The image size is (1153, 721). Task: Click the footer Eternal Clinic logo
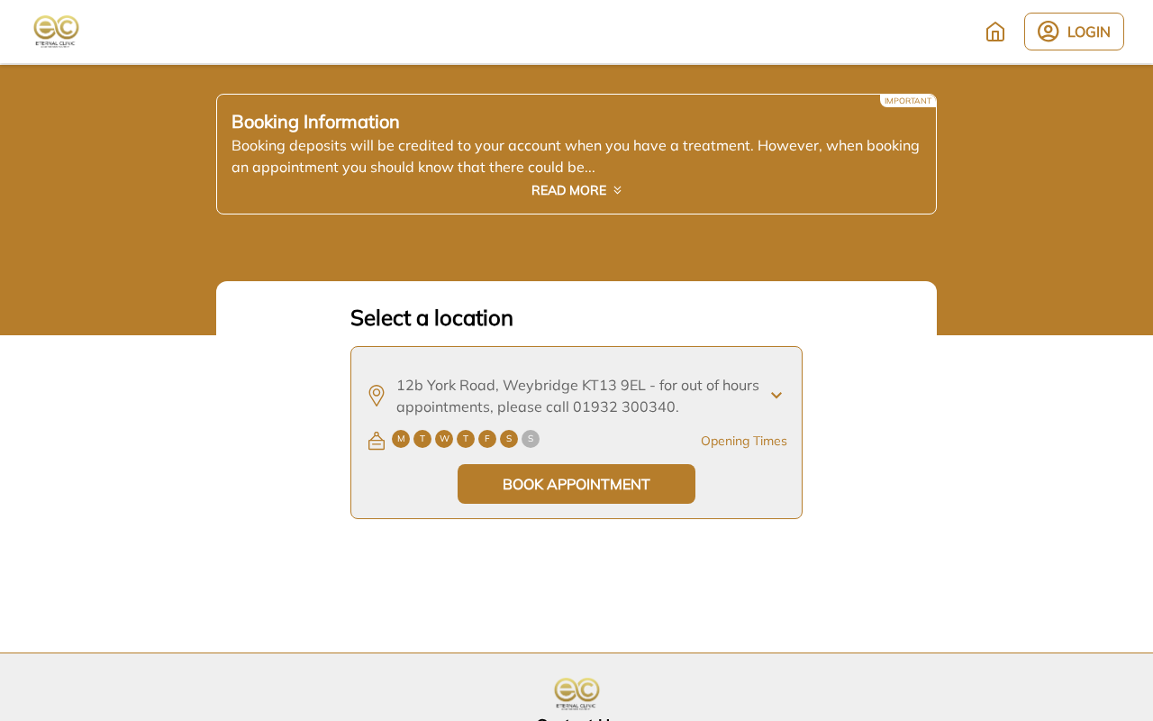[576, 694]
